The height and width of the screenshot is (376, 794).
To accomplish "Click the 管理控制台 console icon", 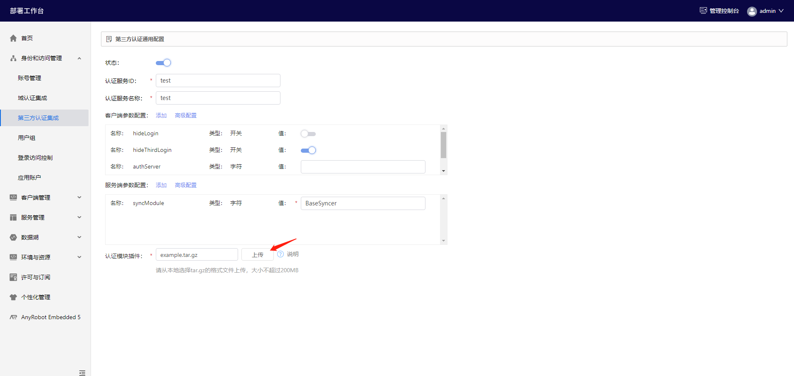I will point(703,11).
